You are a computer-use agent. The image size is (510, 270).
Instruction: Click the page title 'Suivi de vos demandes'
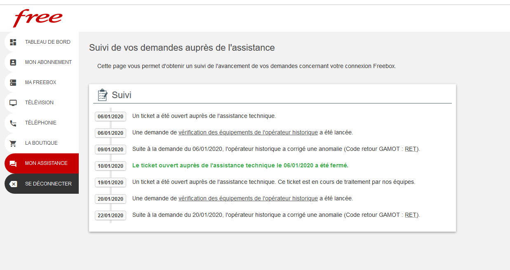(182, 47)
